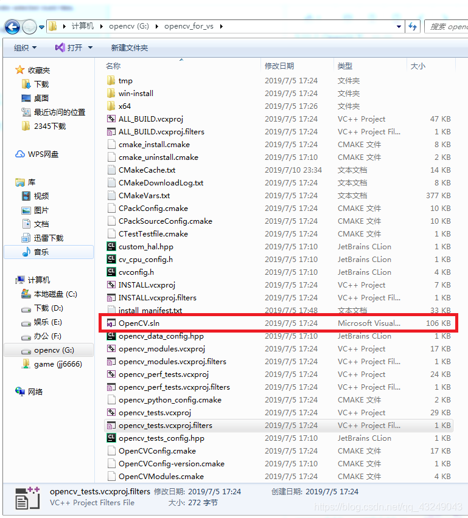Click the opencv_perf_tests.vcxproj project icon
Screen dimensions: 468x518
(x=111, y=375)
